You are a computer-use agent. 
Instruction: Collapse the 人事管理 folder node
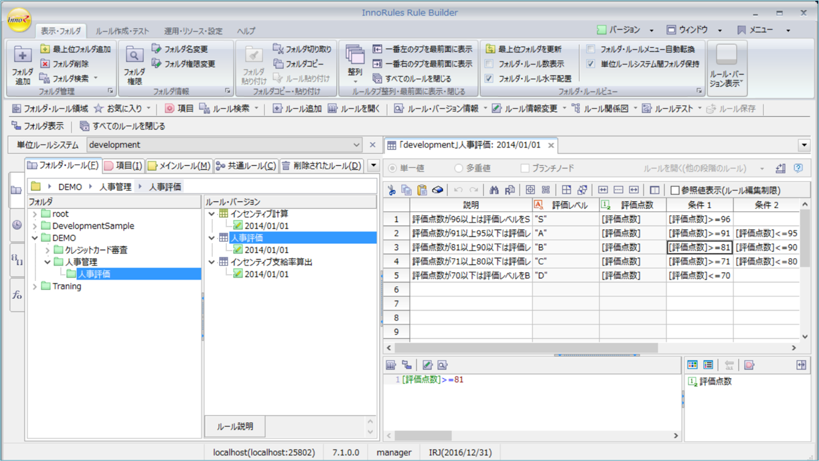(47, 261)
